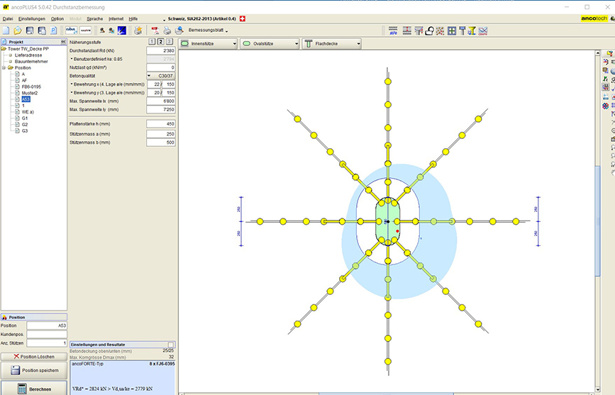Click the Position speichern button

coord(33,370)
